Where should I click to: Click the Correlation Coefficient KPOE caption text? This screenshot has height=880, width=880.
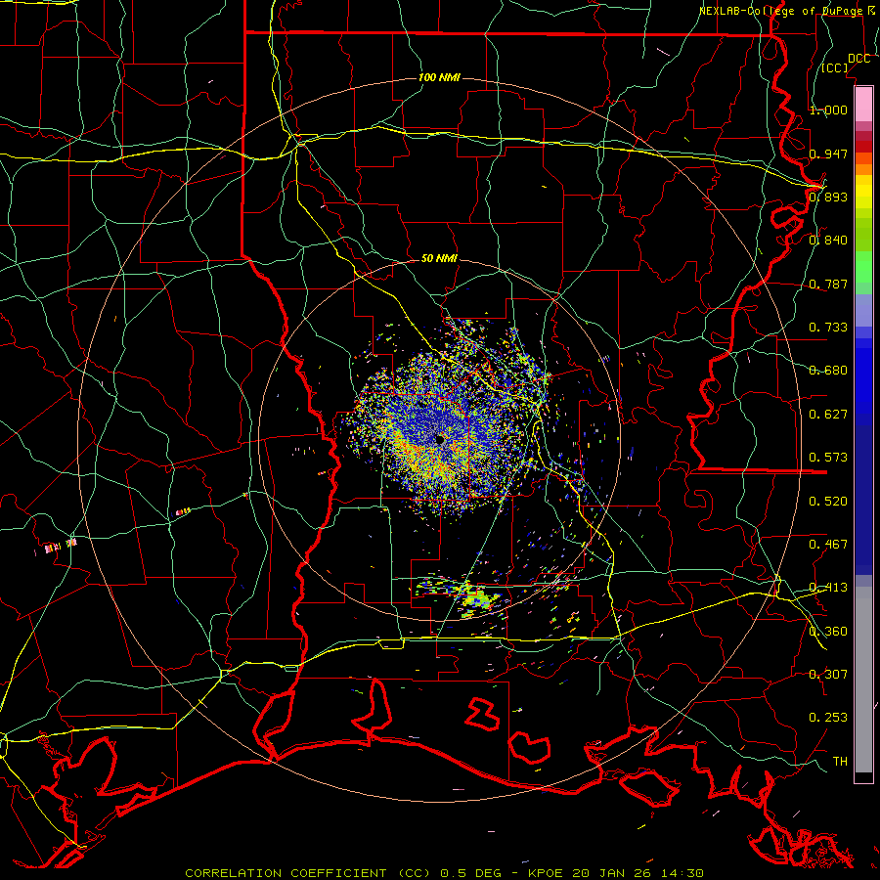pos(444,873)
